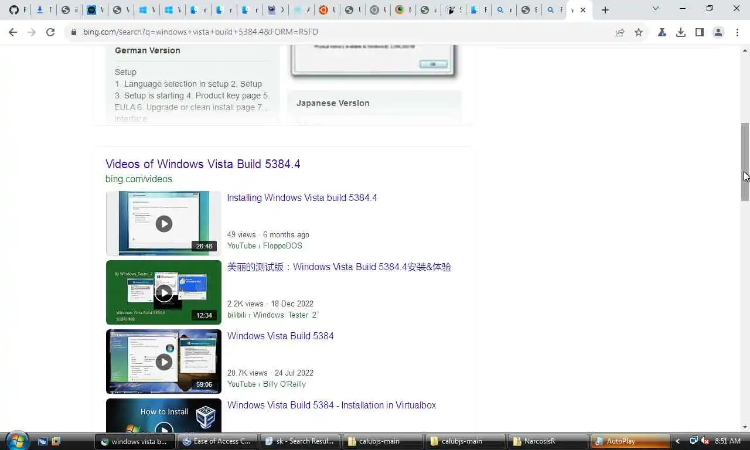Viewport: 750px width, 450px height.
Task: Click the YouTube › FloppoDOS source text
Action: tap(265, 246)
